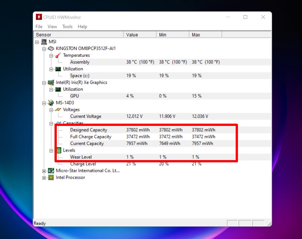
Task: Click the Intel Iris Xe graphics card icon
Action: point(51,82)
